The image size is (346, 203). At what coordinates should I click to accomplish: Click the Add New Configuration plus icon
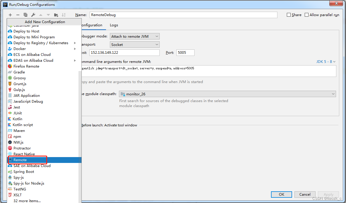(x=10, y=15)
